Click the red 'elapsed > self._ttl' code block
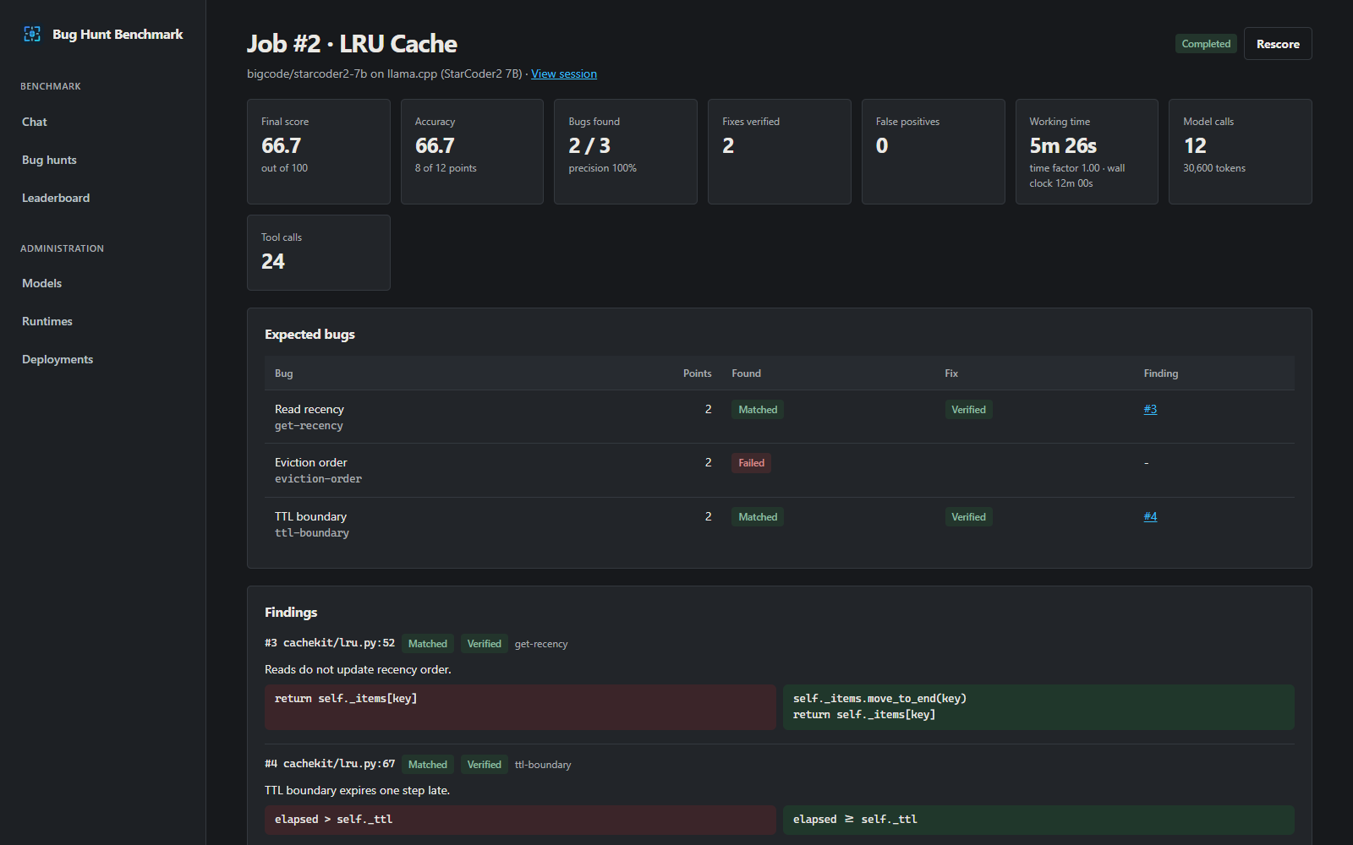The height and width of the screenshot is (845, 1353). click(x=520, y=820)
